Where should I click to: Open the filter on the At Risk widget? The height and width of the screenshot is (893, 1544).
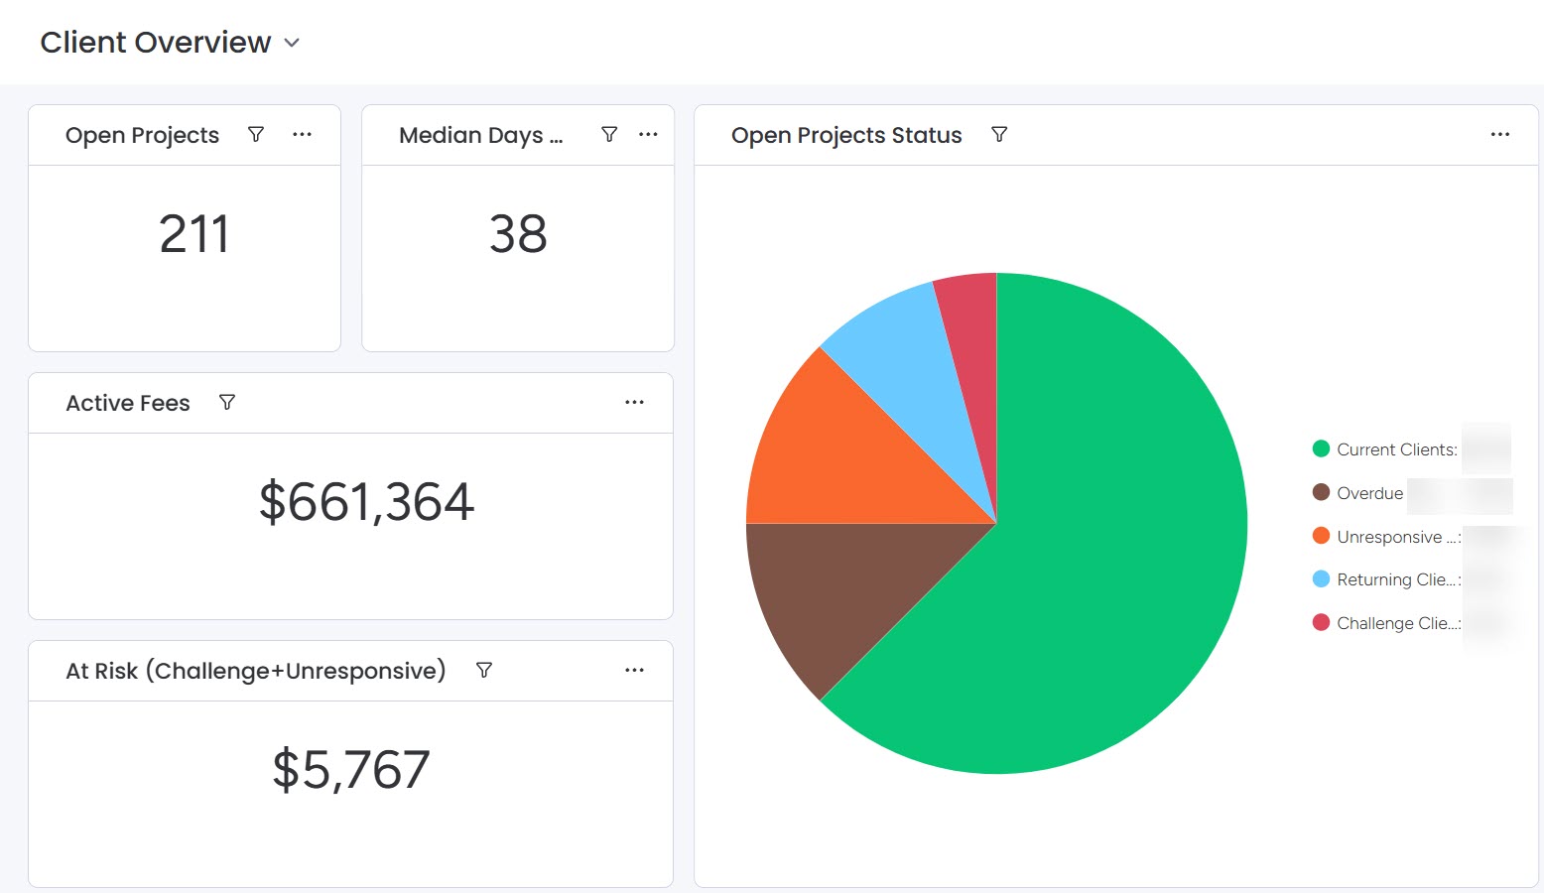(485, 670)
